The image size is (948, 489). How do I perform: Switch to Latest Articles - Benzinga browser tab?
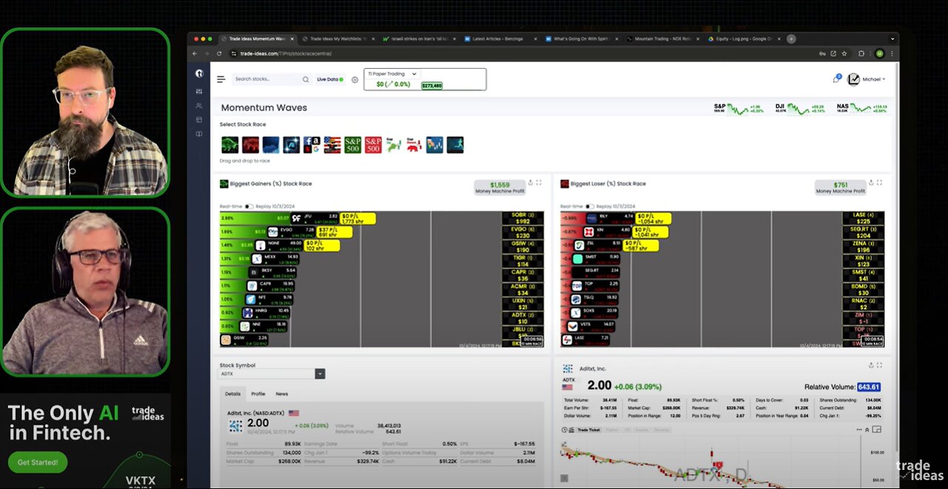click(x=501, y=39)
